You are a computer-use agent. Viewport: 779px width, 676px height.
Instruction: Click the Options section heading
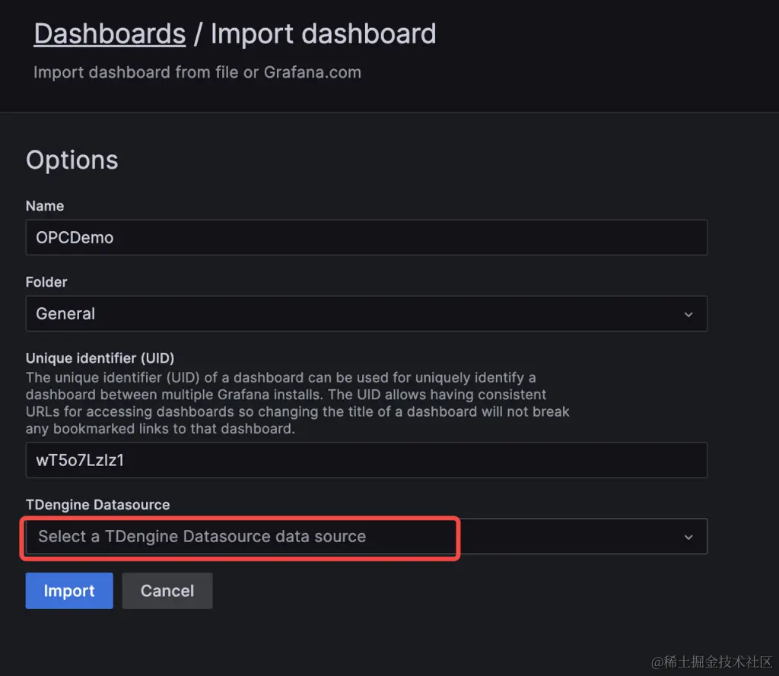pos(72,160)
